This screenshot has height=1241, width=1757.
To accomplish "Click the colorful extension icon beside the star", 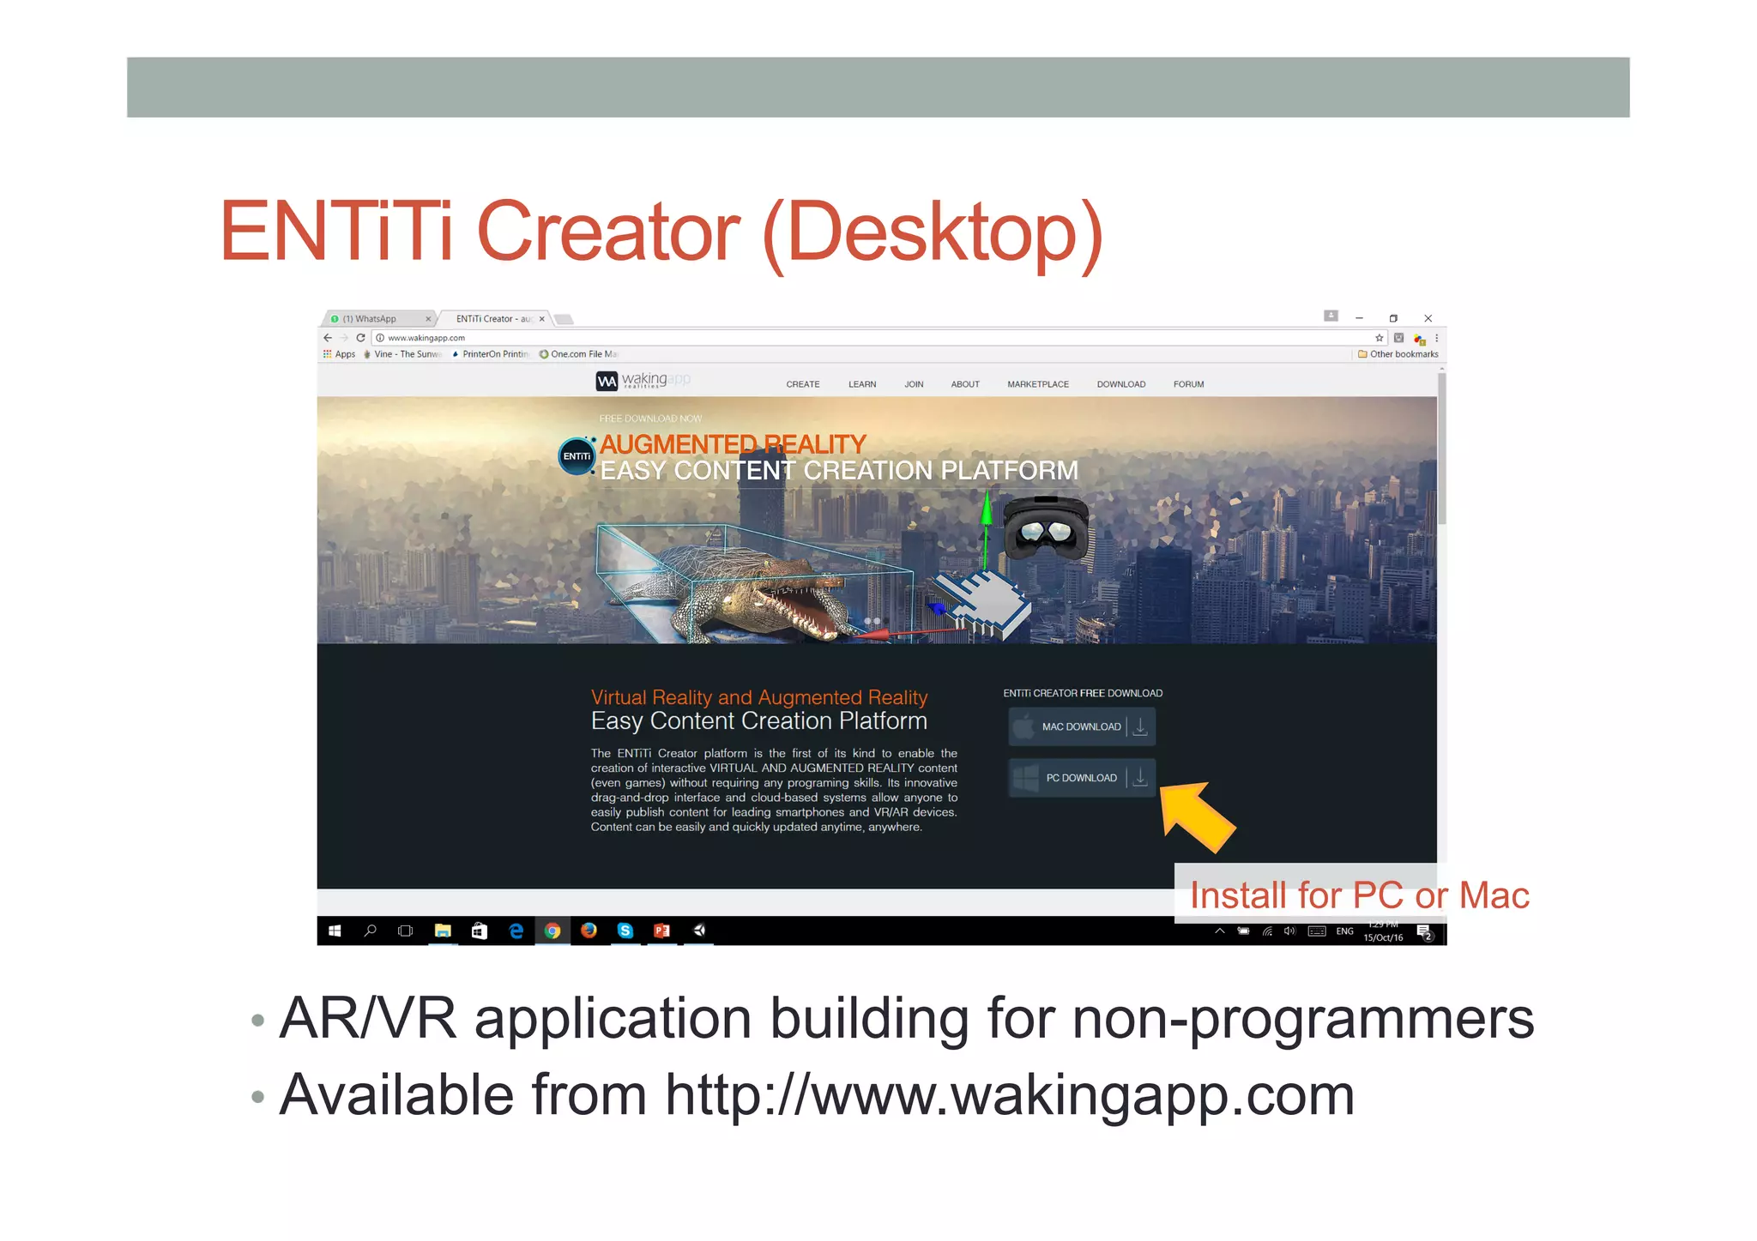I will point(1419,340).
